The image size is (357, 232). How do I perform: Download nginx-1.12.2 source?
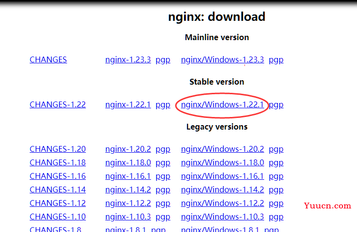(x=128, y=203)
